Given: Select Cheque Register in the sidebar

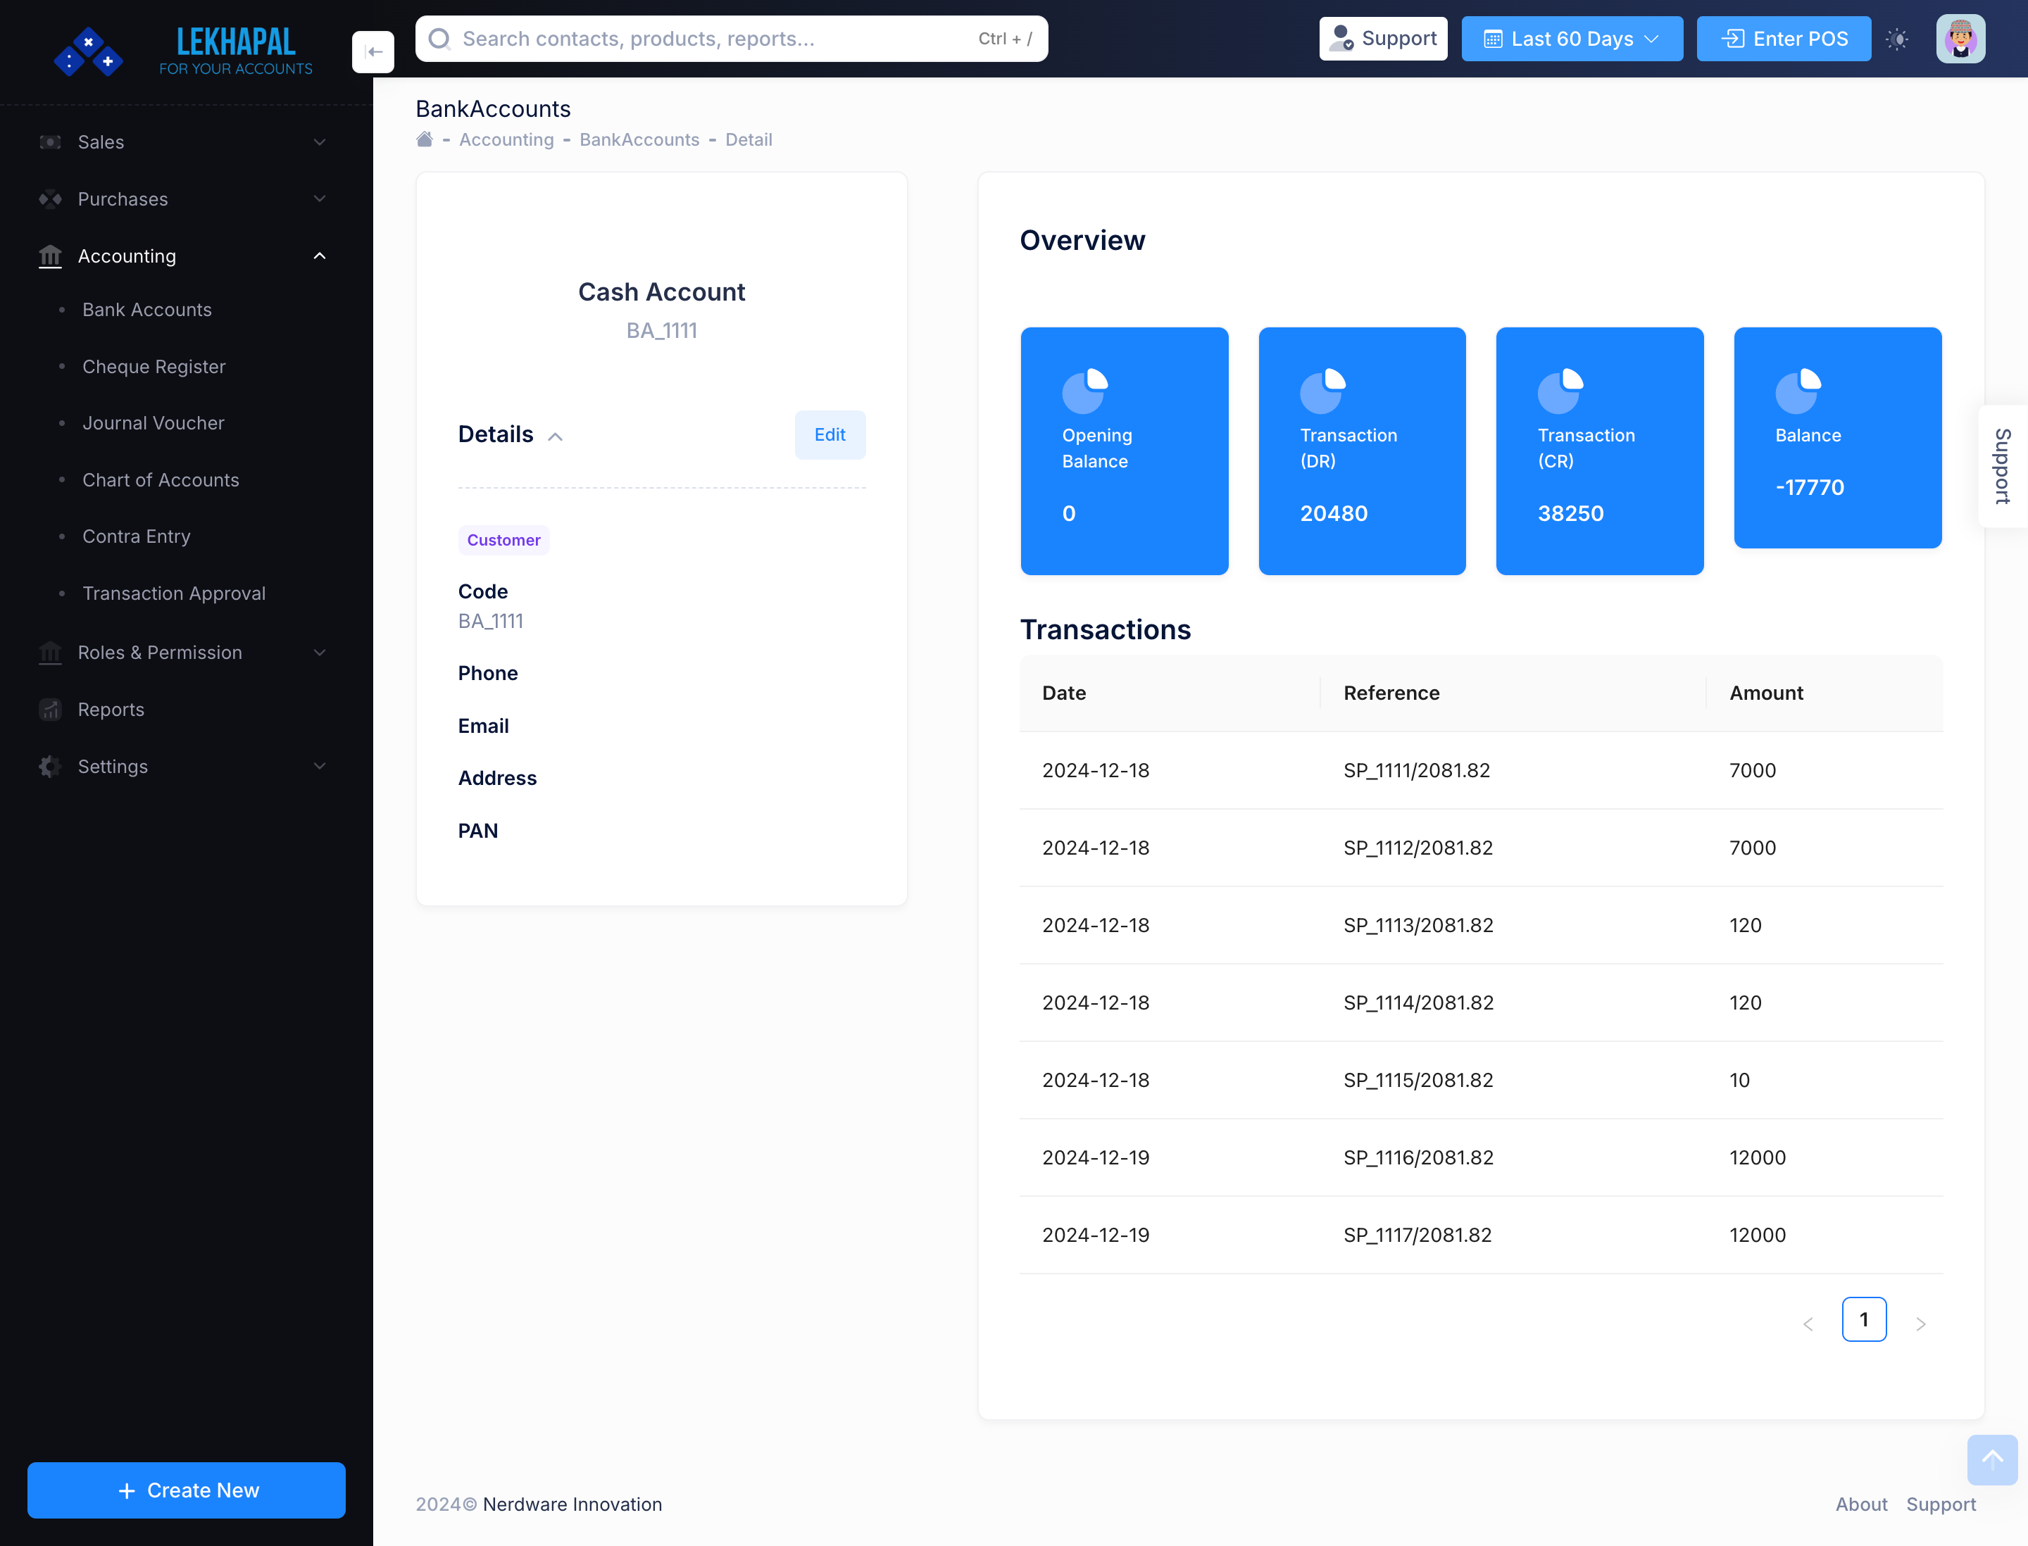Looking at the screenshot, I should [x=154, y=366].
